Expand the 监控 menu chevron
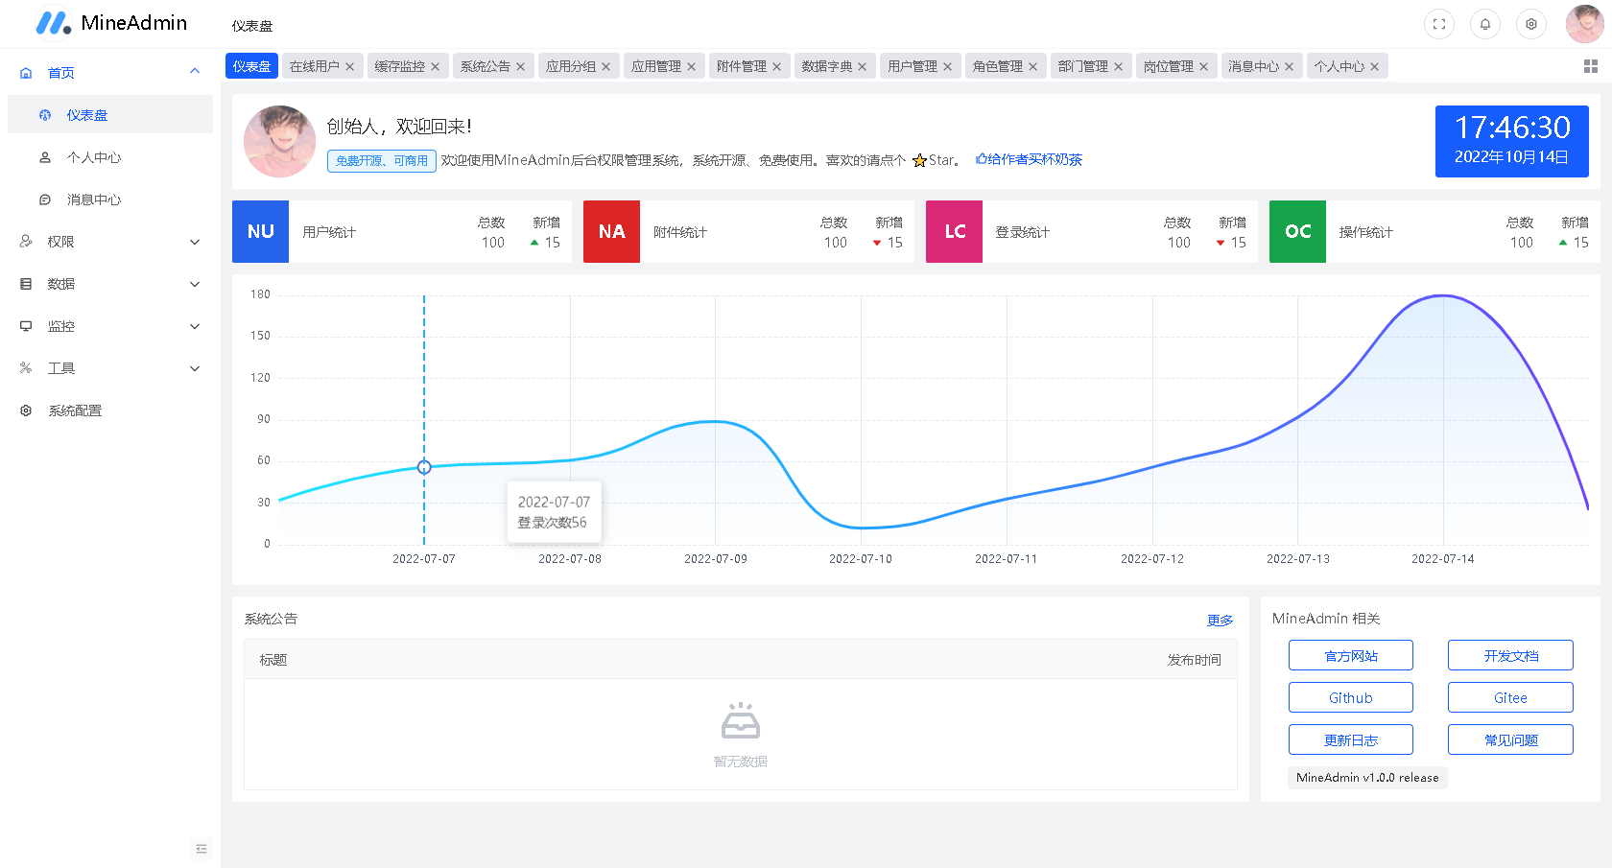This screenshot has height=868, width=1612. click(195, 326)
